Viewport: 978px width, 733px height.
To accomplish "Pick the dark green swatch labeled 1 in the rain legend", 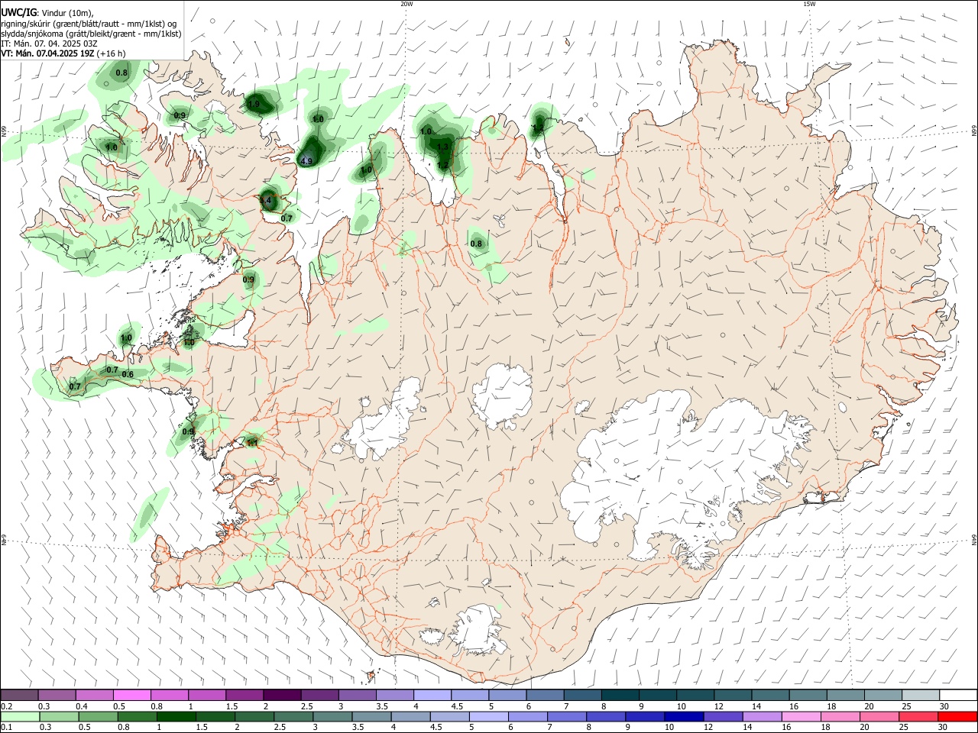I will point(176,717).
